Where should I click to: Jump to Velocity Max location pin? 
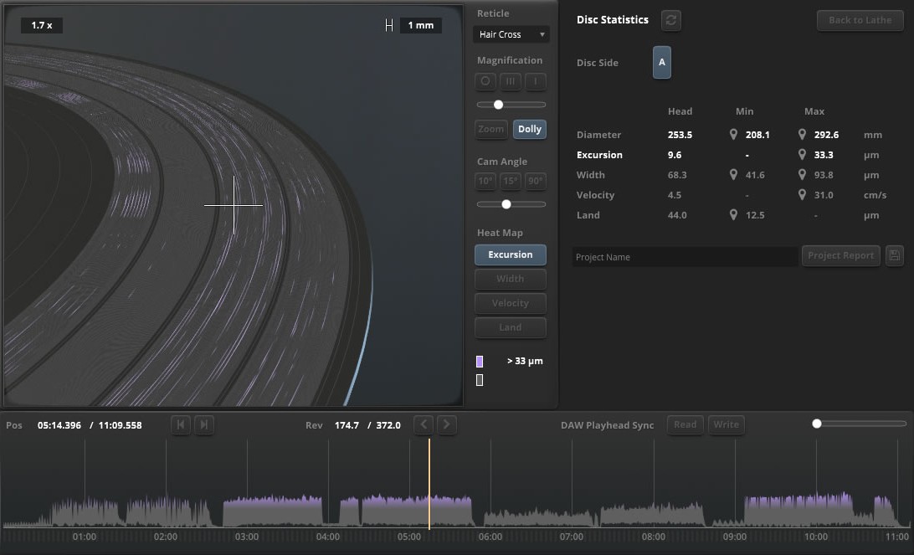pyautogui.click(x=802, y=195)
